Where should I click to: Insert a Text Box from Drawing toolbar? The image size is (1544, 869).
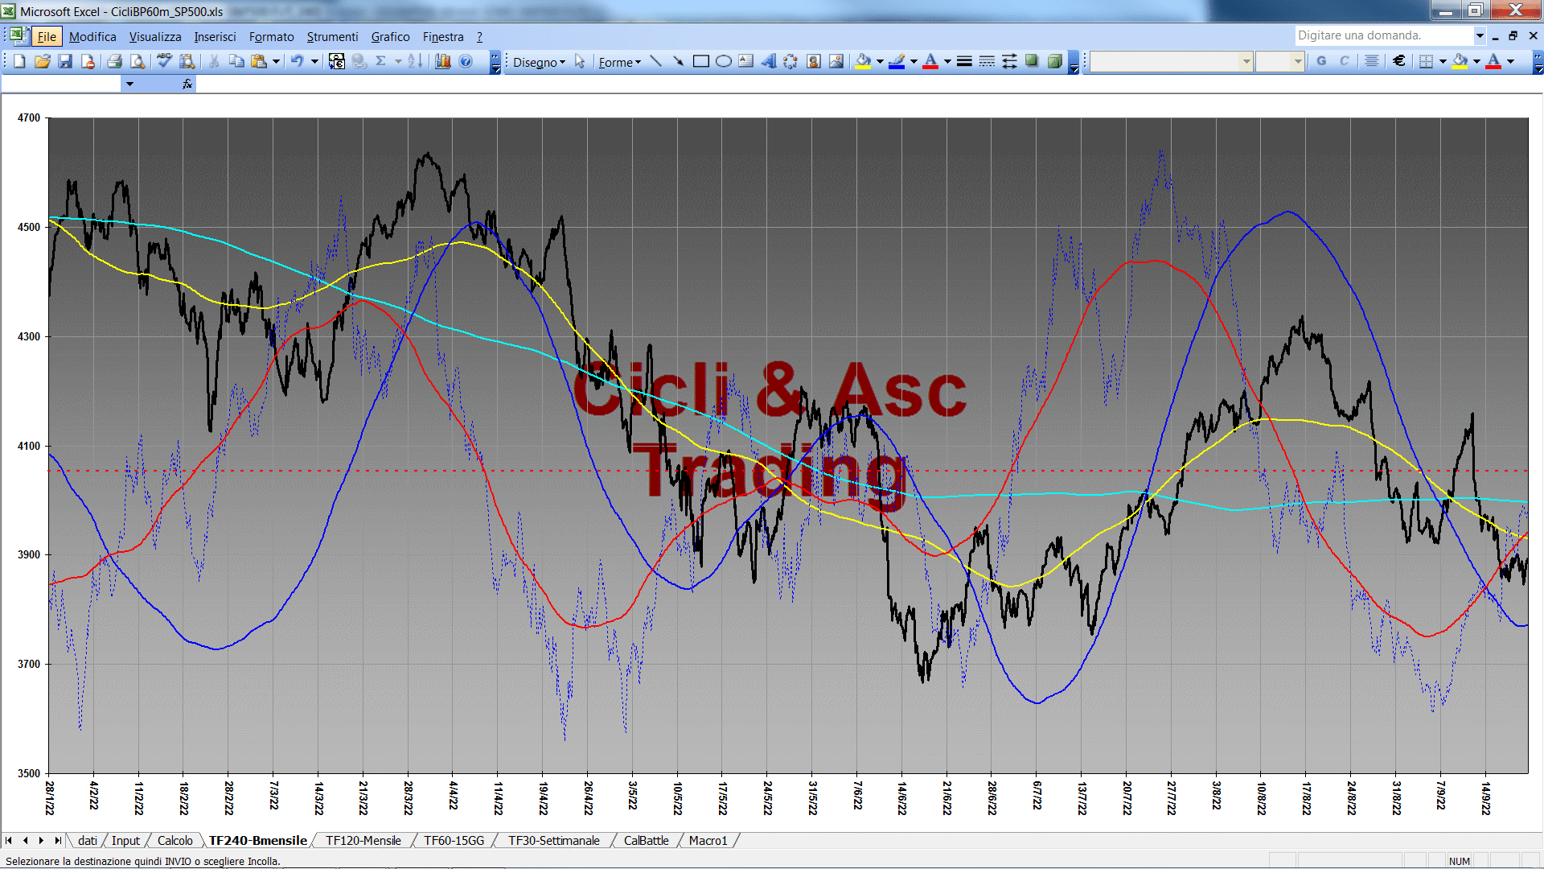(746, 61)
